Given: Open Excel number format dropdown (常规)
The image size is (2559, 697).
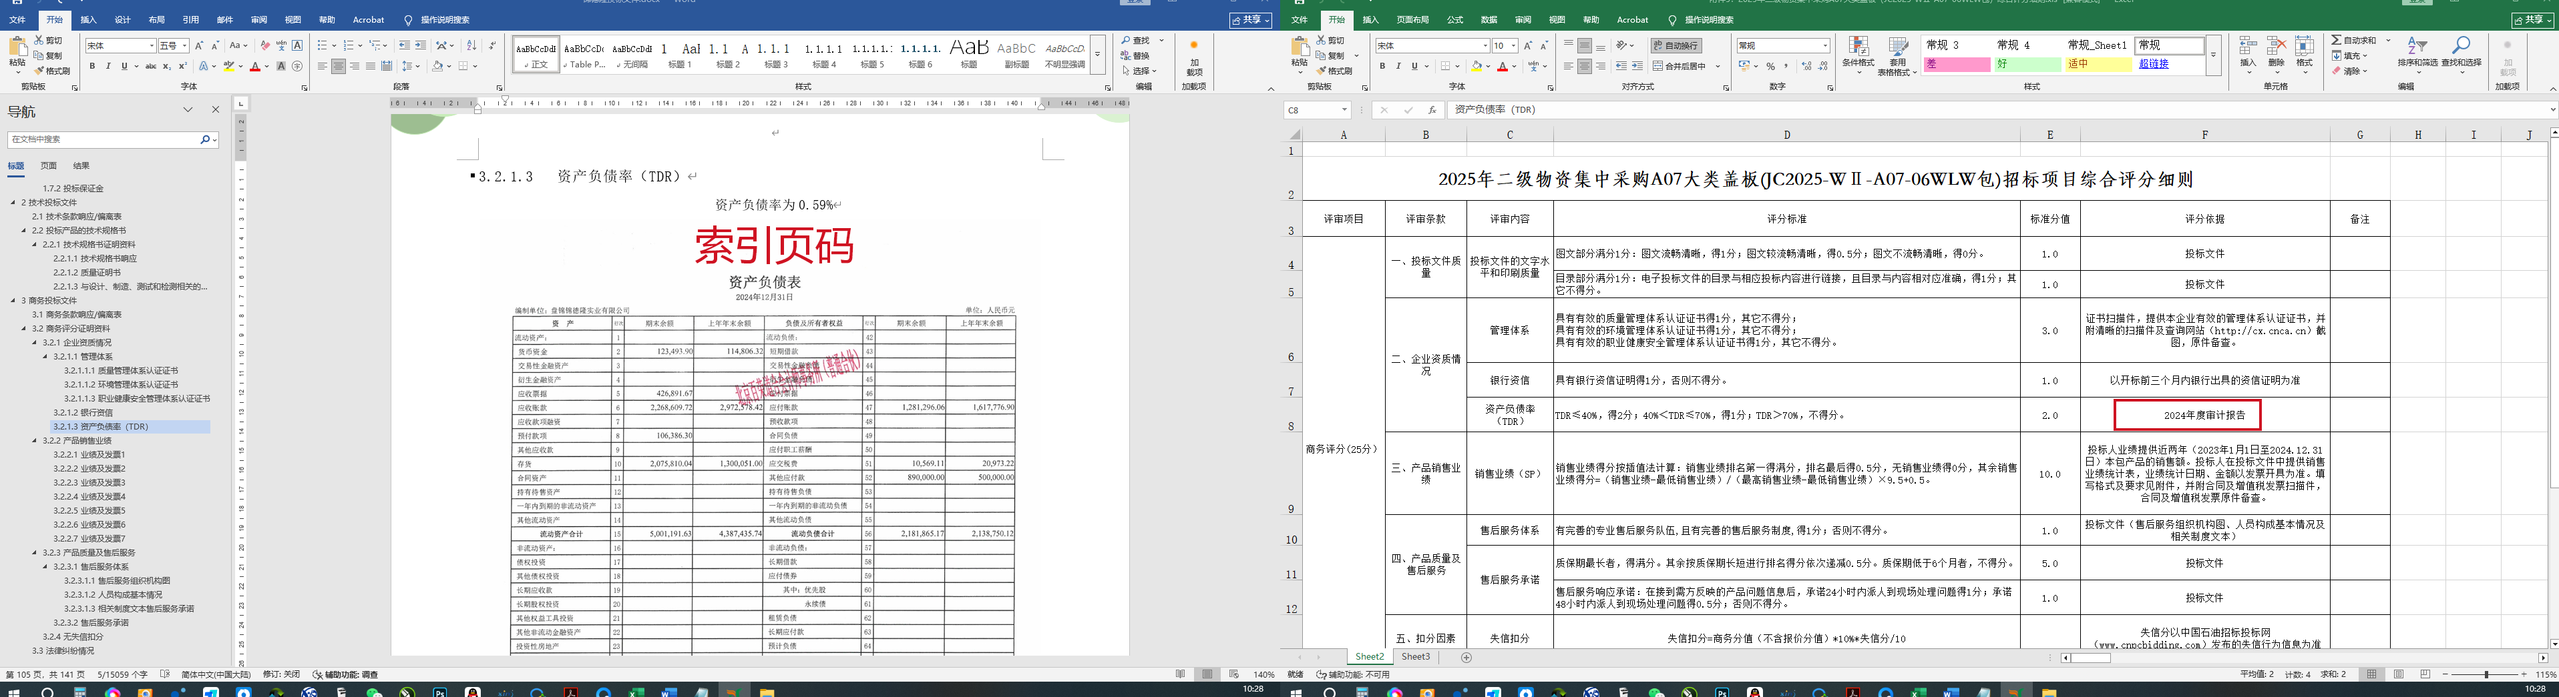Looking at the screenshot, I should [x=1826, y=45].
